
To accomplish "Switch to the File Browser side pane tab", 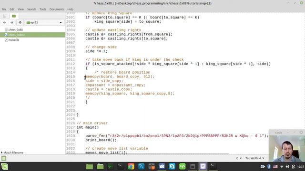I will (x=14, y=16).
